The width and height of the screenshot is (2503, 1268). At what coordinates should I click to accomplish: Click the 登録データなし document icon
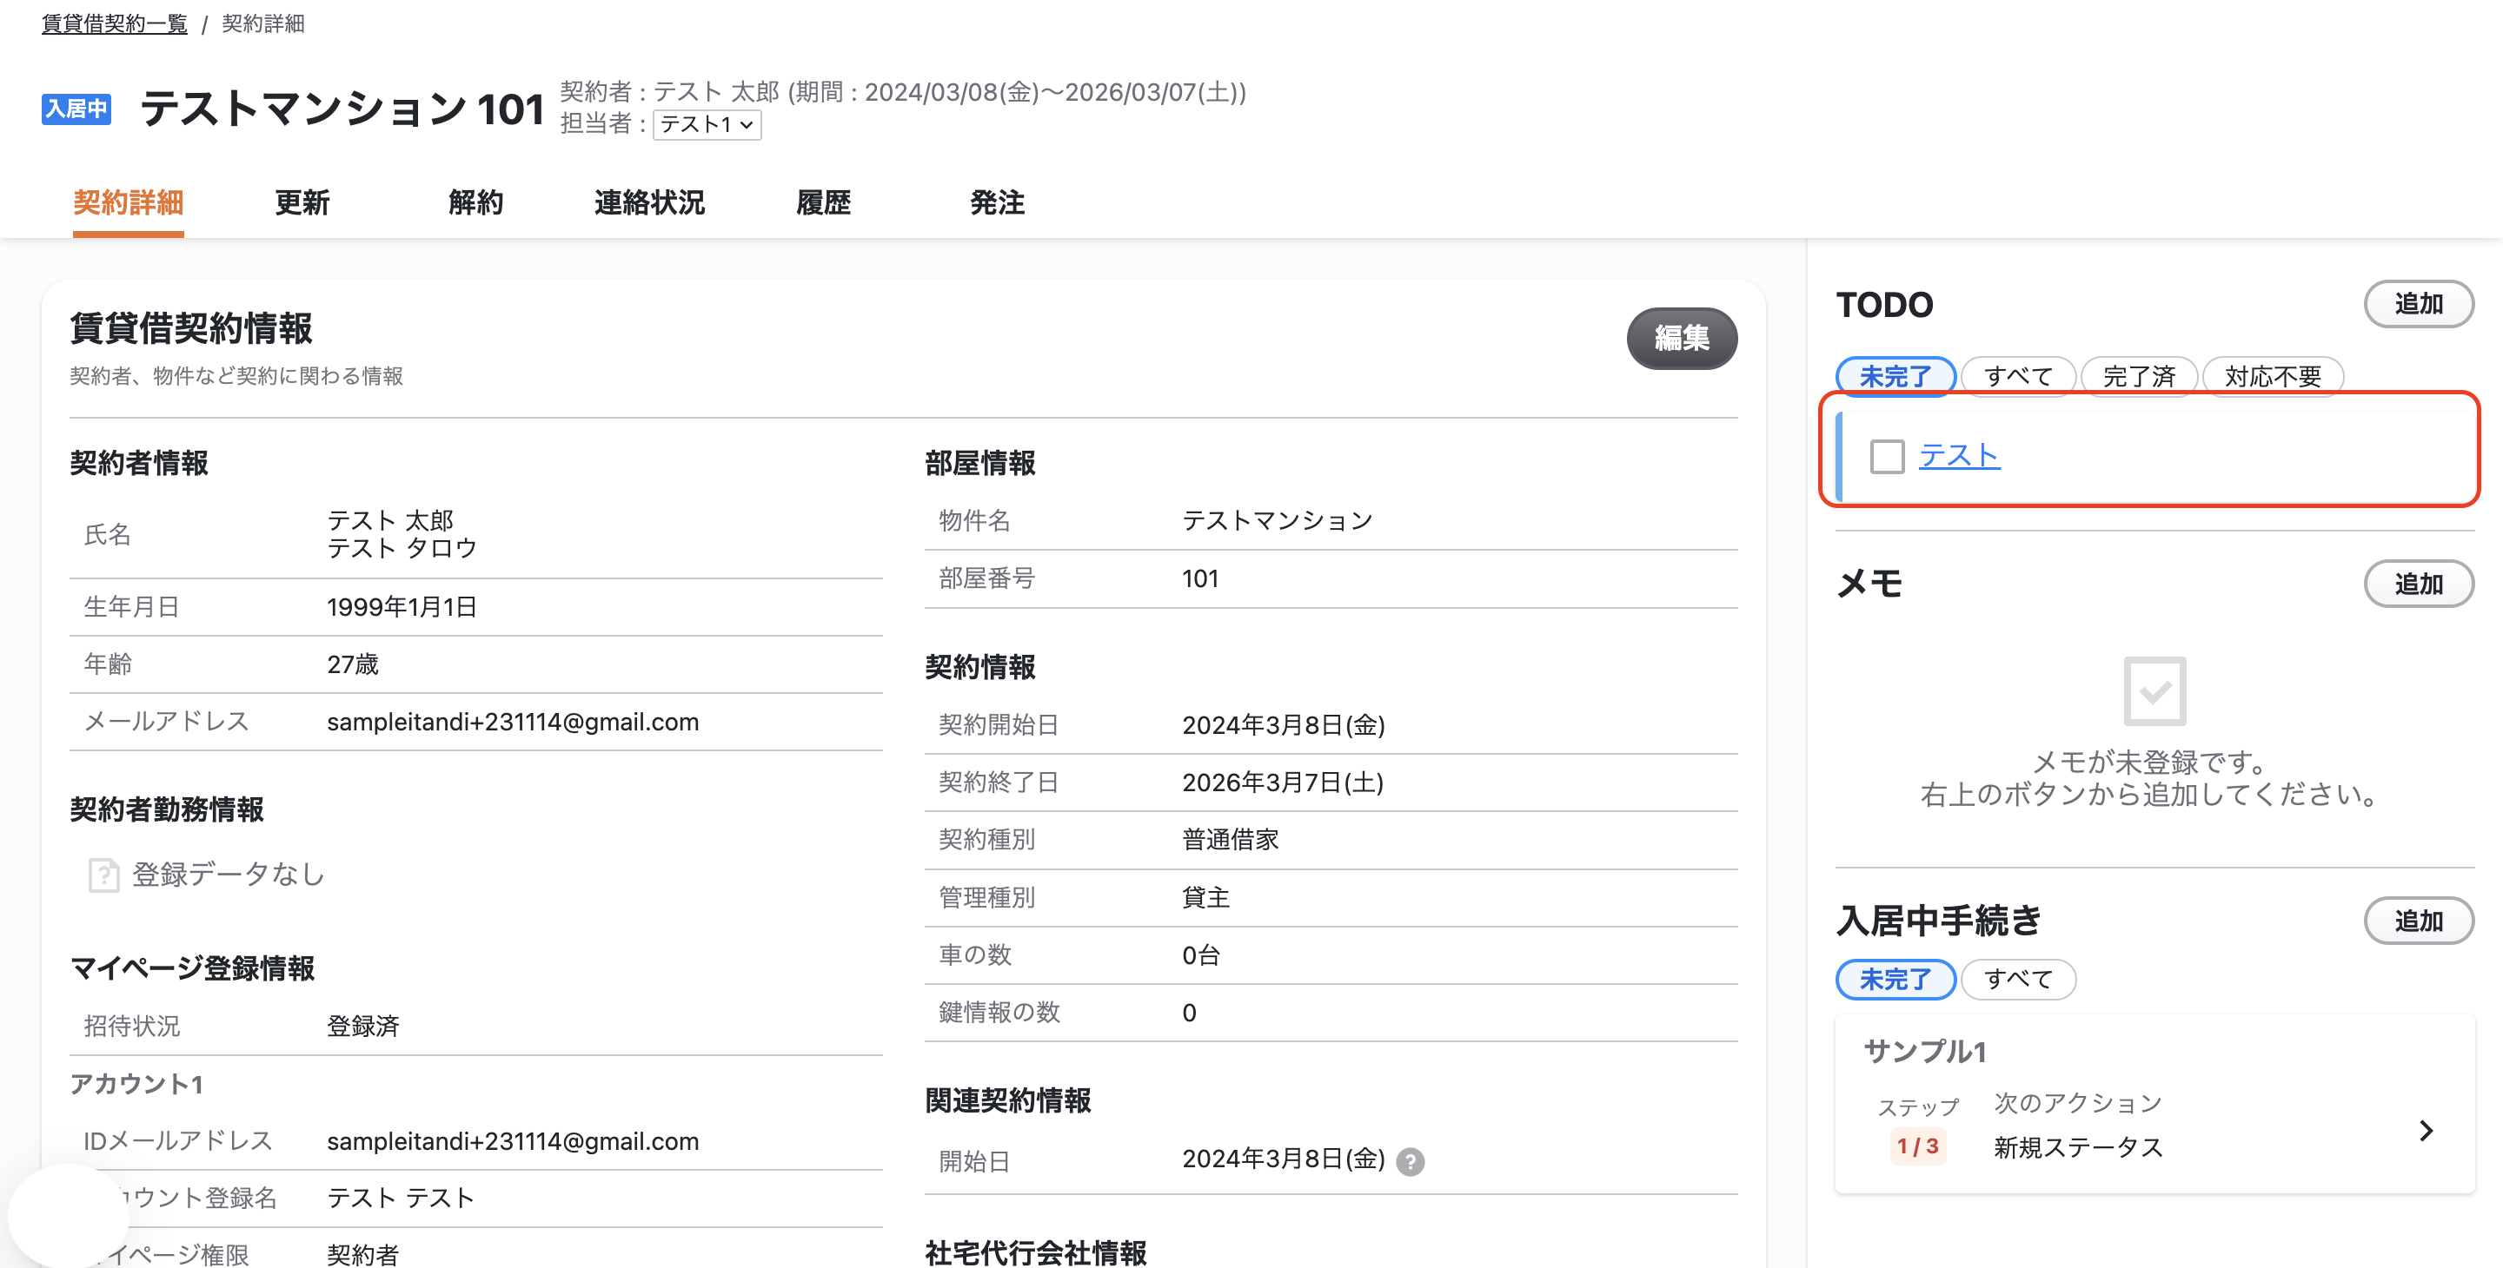point(103,875)
